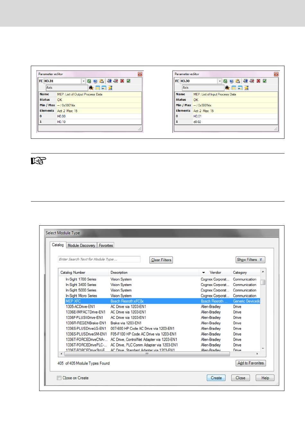This screenshot has height=432, width=305.
Task: Click vertical scrollbar thumb in module list
Action: pos(263,282)
